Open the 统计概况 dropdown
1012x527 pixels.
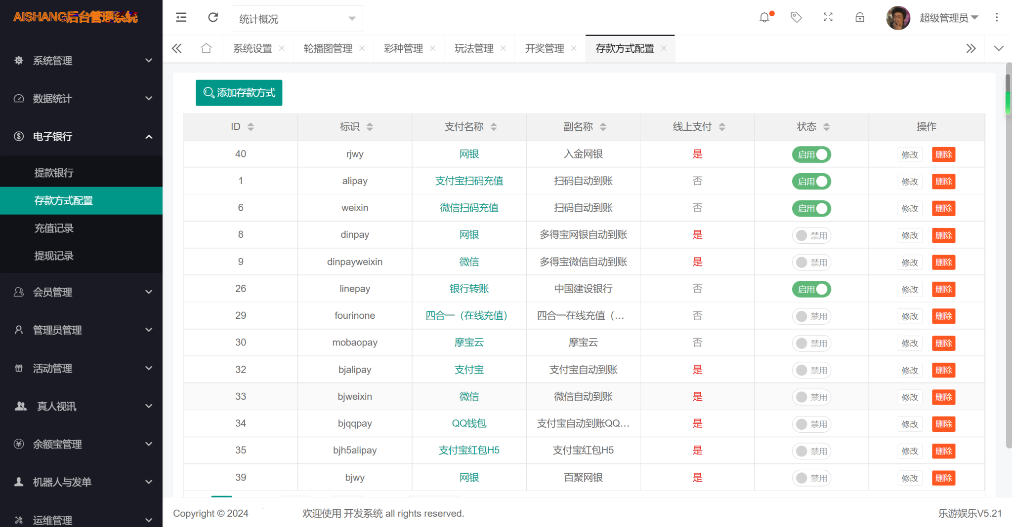(x=297, y=19)
